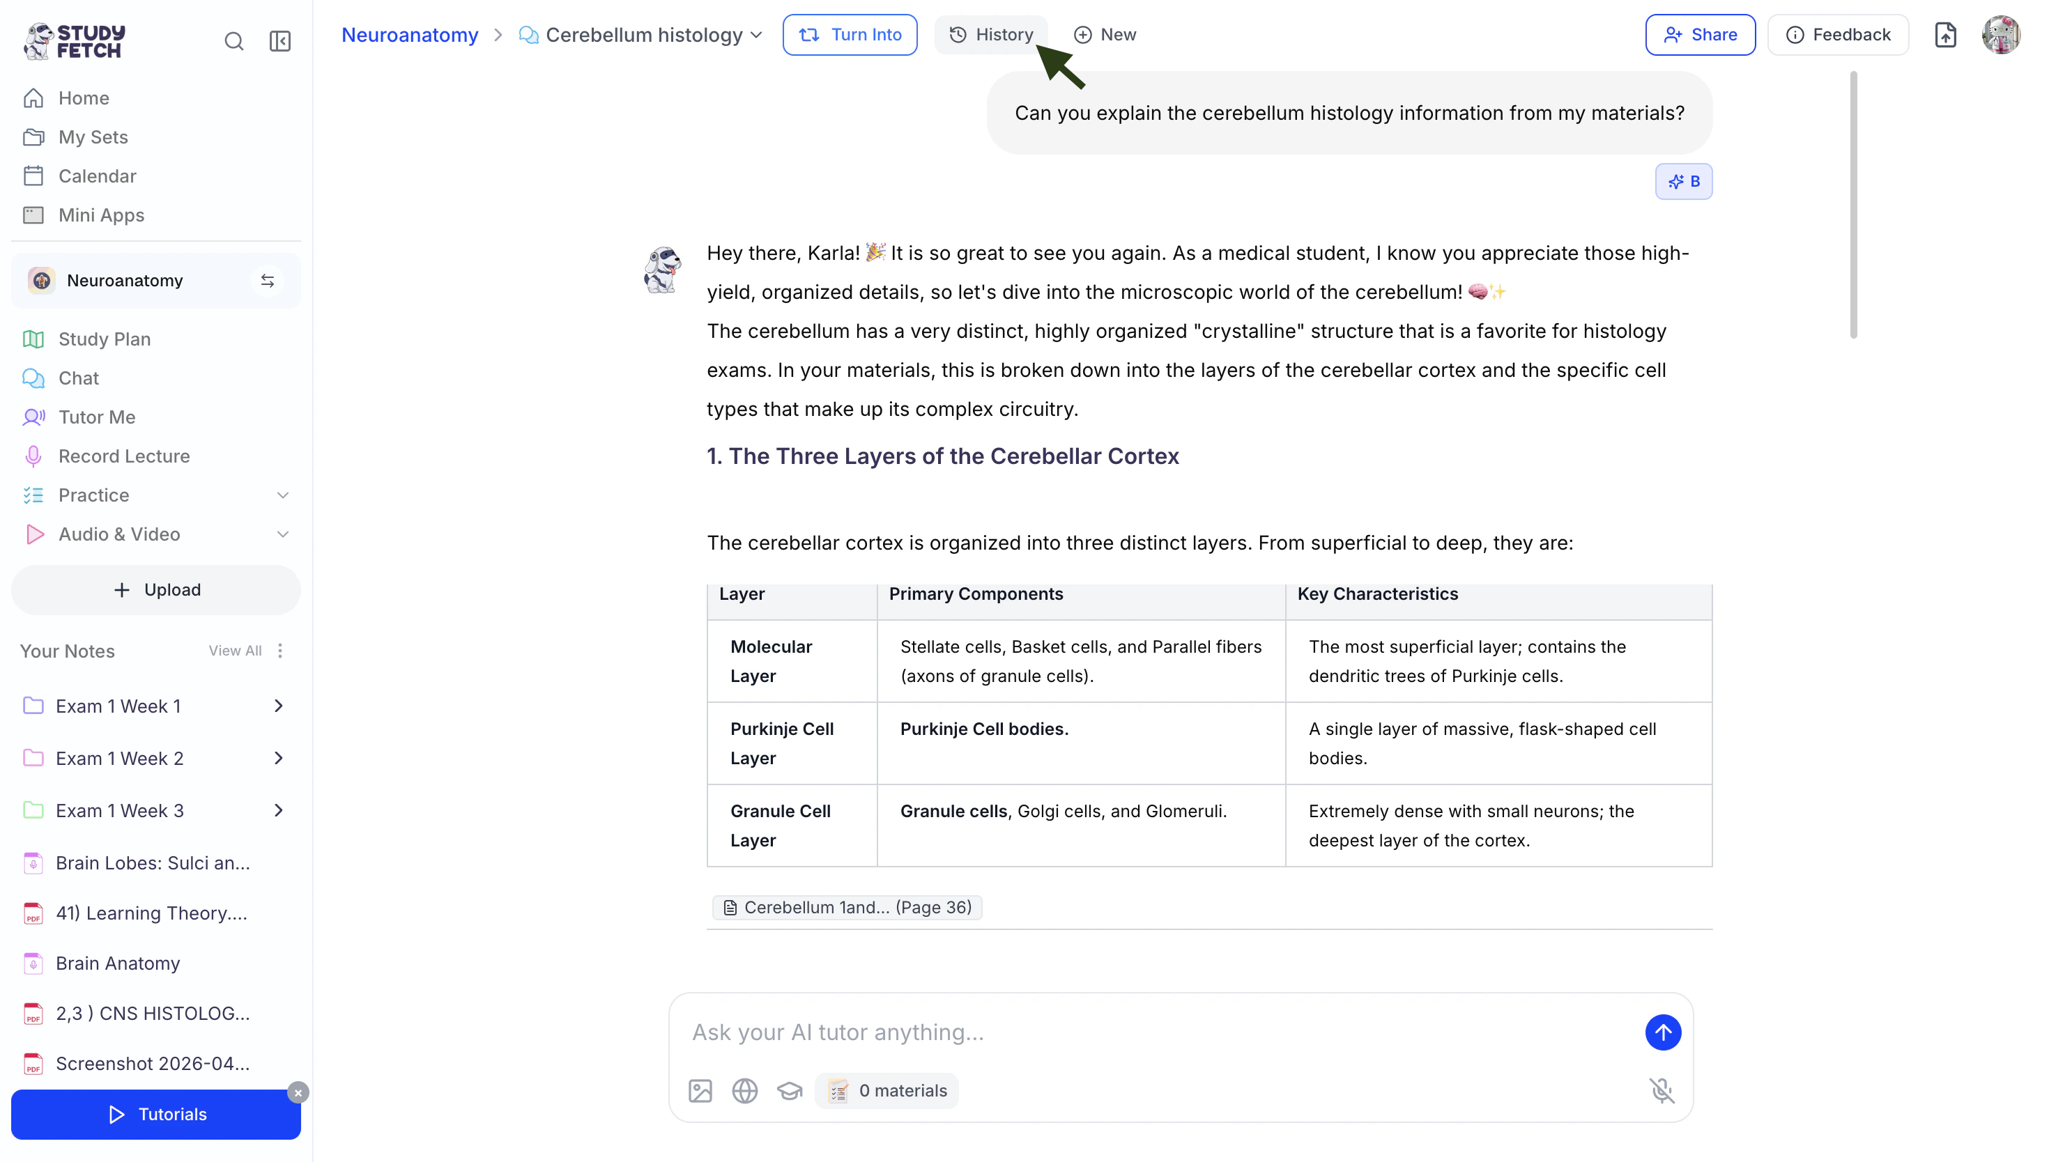Click the document export icon near avatar
This screenshot has height=1162, width=2049.
1945,35
